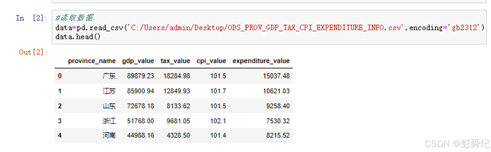
Task: Click the province cell 河南
Action: [109, 136]
